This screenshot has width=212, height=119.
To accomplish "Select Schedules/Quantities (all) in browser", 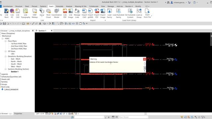I will 11,77.
